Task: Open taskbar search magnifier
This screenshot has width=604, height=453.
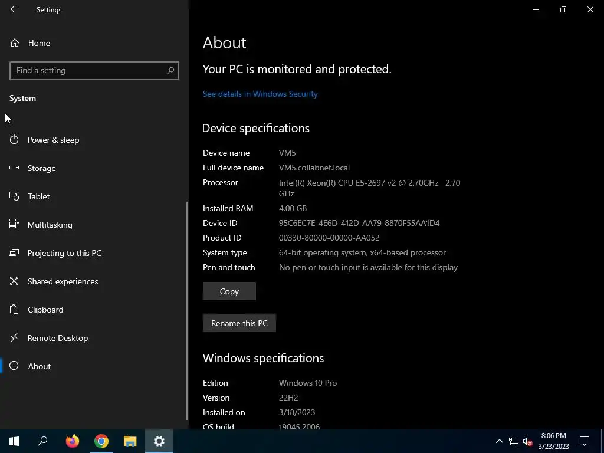Action: [x=42, y=441]
